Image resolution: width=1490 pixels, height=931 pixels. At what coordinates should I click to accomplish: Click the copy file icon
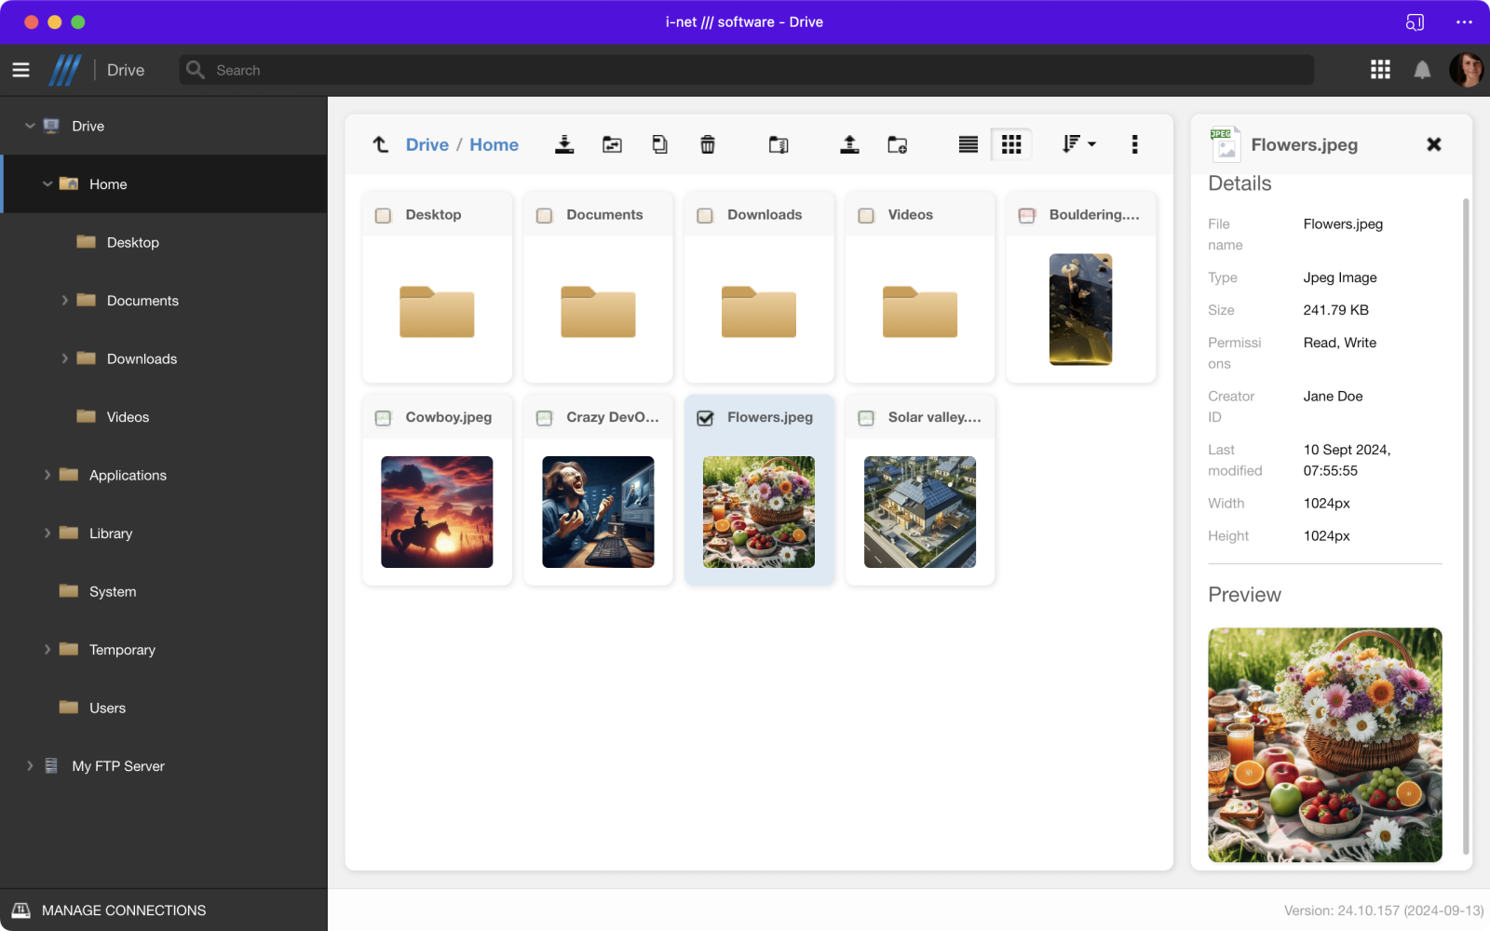click(659, 144)
